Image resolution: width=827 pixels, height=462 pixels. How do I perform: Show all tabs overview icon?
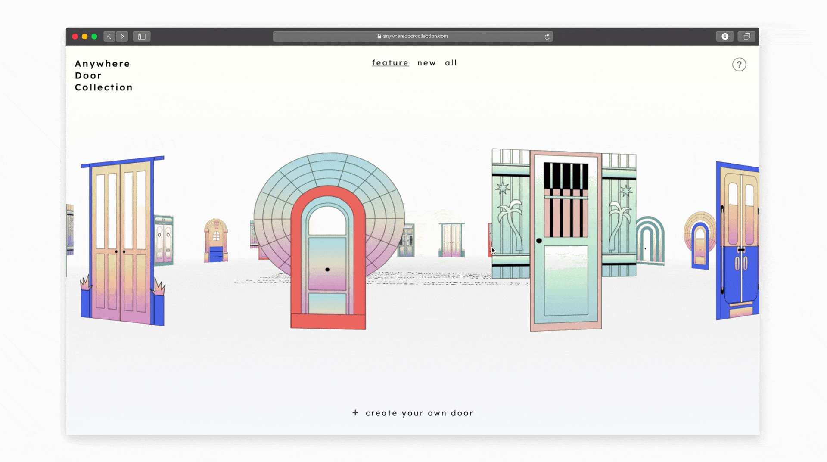(747, 37)
